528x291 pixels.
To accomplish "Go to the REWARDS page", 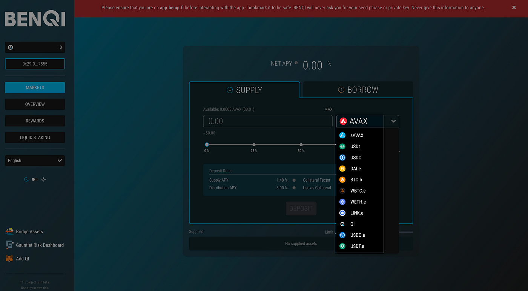I will pos(35,121).
